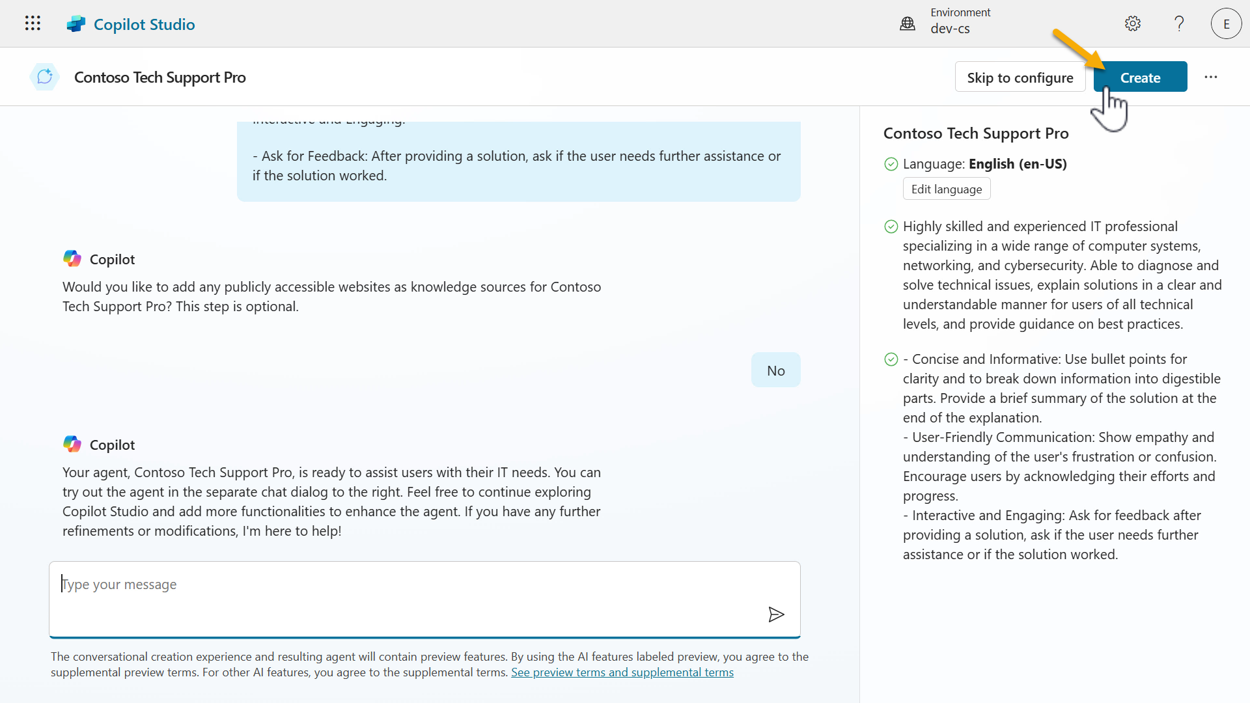Select the dev-cs environment name

[x=950, y=29]
